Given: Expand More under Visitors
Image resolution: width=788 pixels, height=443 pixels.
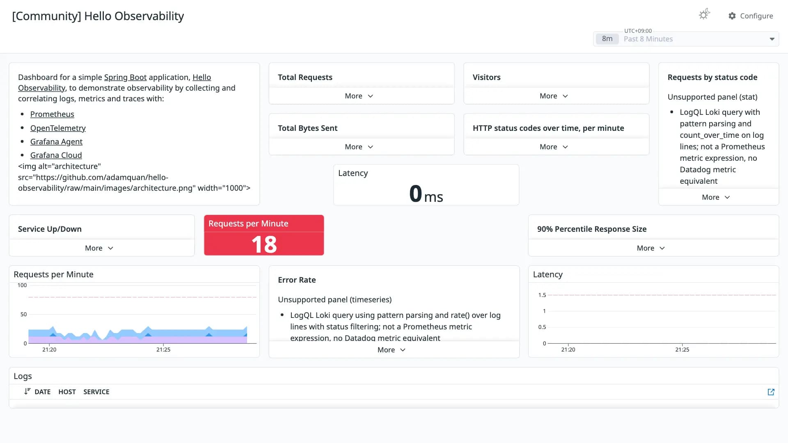Looking at the screenshot, I should (554, 96).
